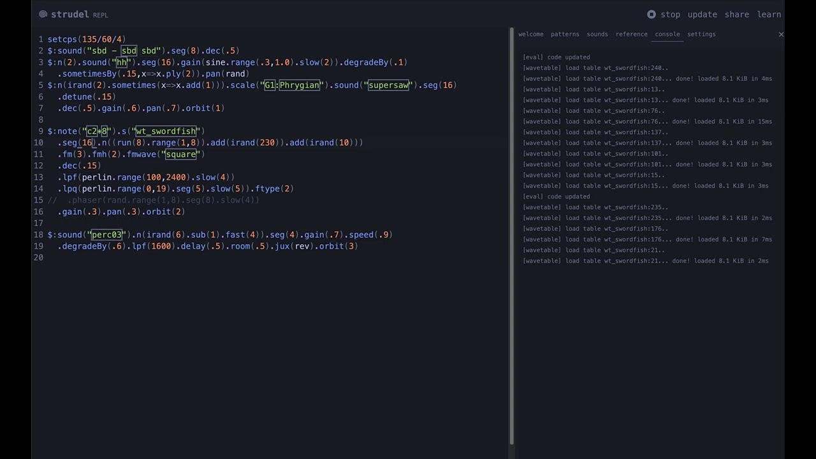Click the "wt_swordfish:76... done!" log line
The height and width of the screenshot is (459, 816).
[x=647, y=122]
